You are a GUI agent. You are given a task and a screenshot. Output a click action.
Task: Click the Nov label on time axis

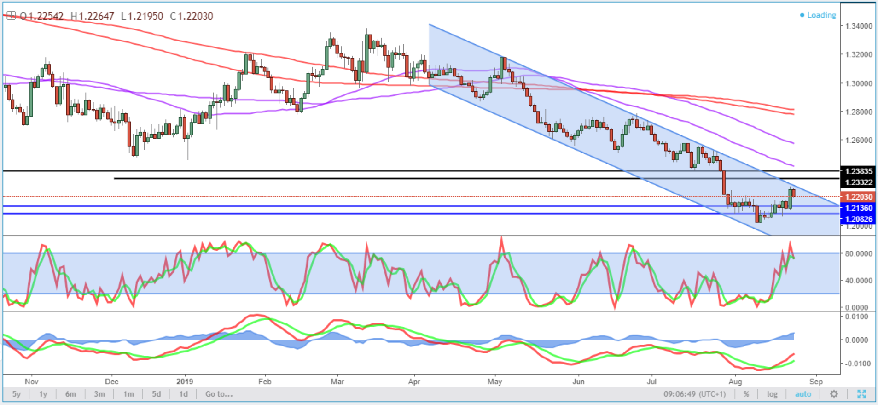click(x=31, y=382)
